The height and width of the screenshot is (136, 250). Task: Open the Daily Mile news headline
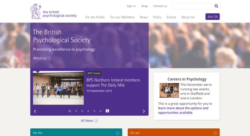(x=113, y=83)
